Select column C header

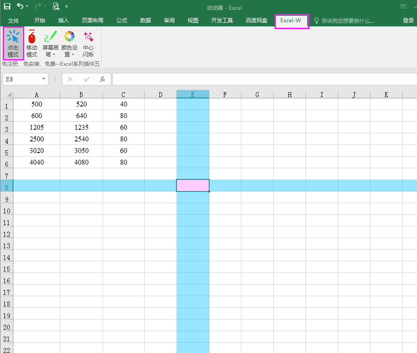[124, 94]
